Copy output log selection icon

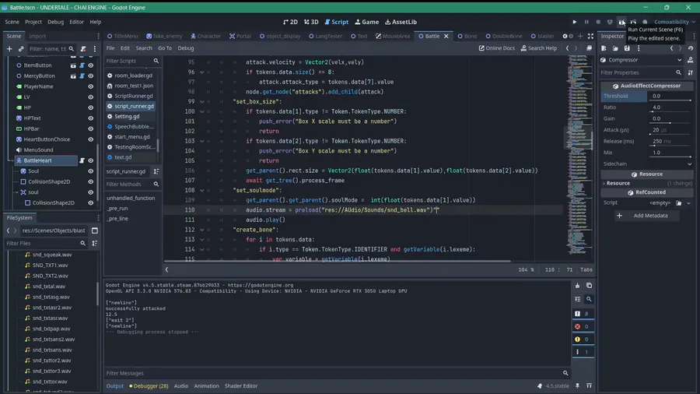click(x=589, y=286)
